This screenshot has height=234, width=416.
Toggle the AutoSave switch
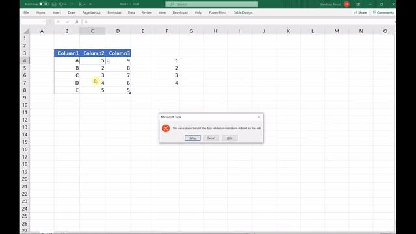point(44,5)
